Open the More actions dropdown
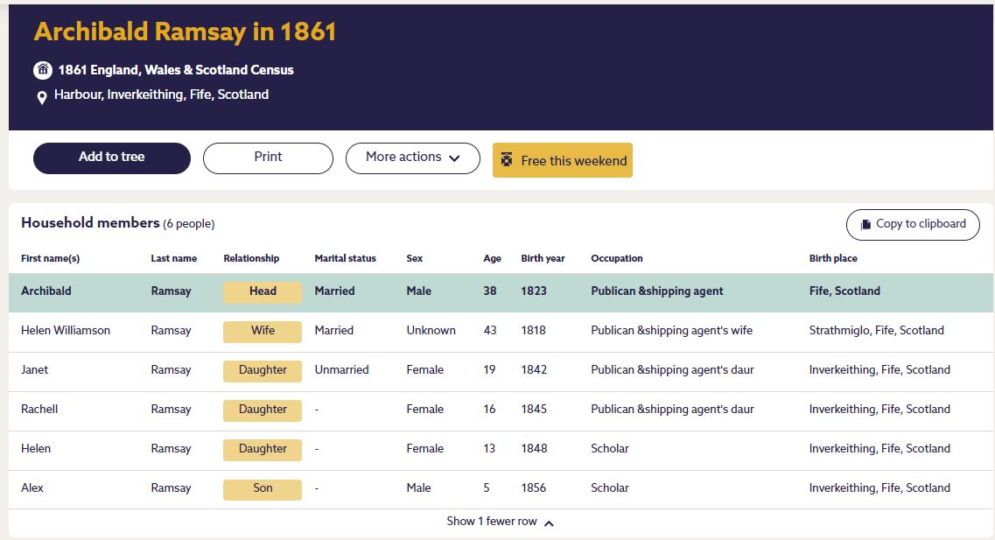 pyautogui.click(x=412, y=158)
